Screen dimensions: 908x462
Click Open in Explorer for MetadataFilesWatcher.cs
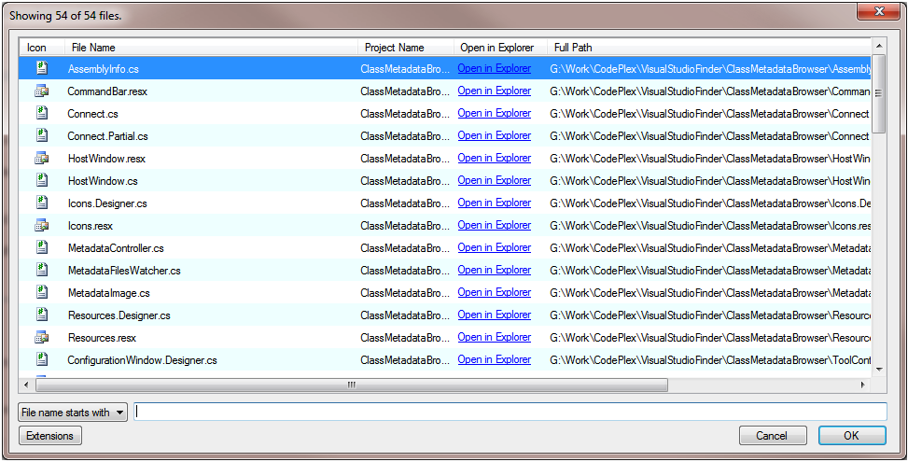pyautogui.click(x=494, y=271)
